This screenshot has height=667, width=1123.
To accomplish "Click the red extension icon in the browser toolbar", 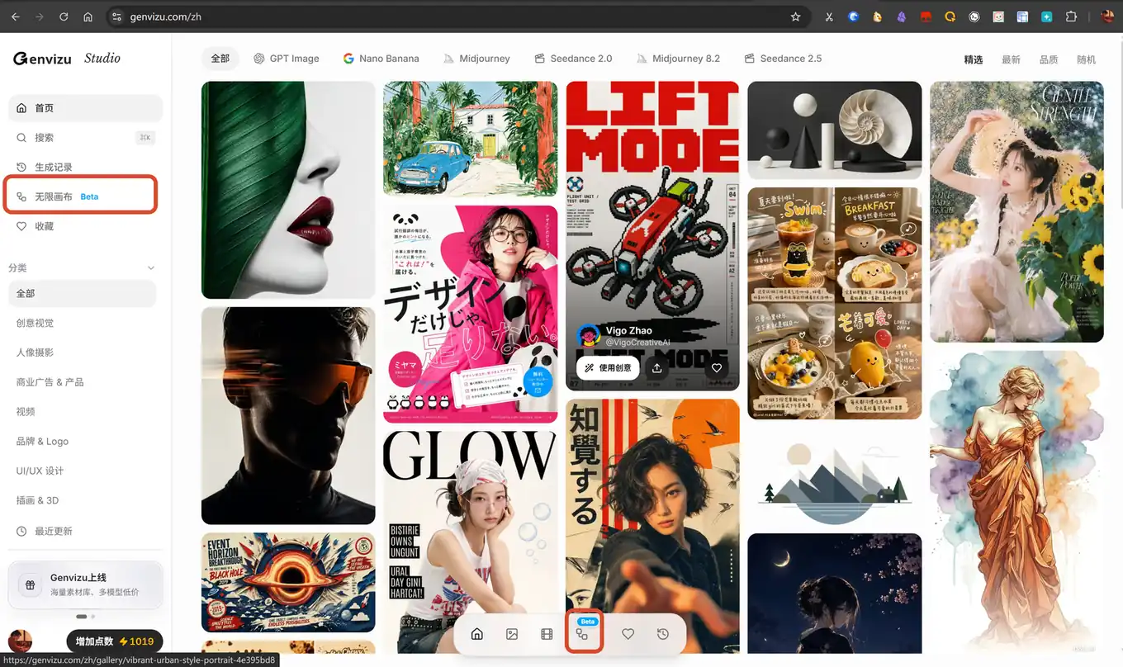I will tap(926, 17).
